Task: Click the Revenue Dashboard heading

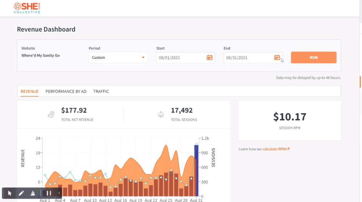Action: click(46, 29)
